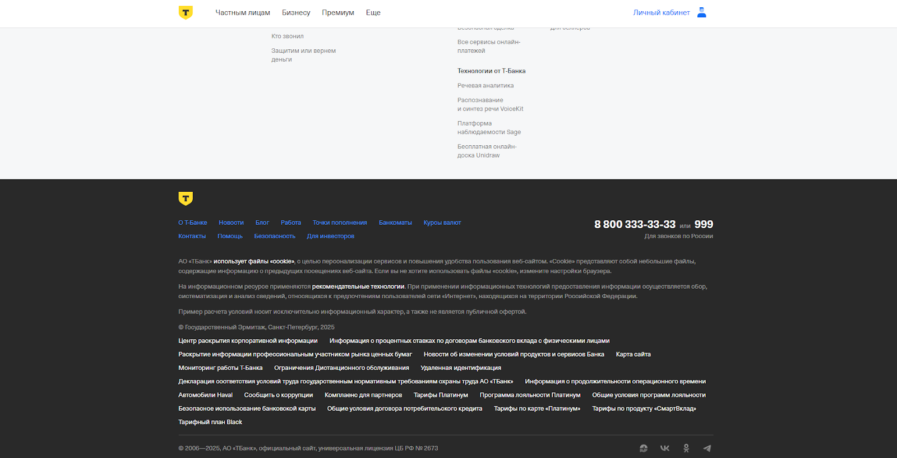897x458 pixels.
Task: Open the рекомендательные технологии link
Action: (x=358, y=286)
